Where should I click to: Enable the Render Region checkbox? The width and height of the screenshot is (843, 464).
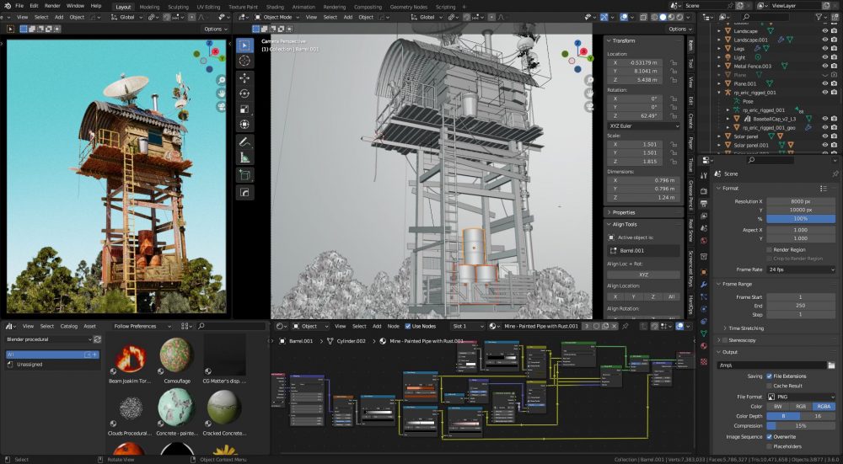770,250
